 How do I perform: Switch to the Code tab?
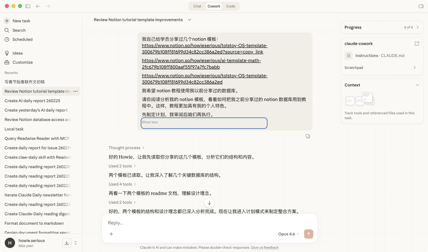[230, 6]
